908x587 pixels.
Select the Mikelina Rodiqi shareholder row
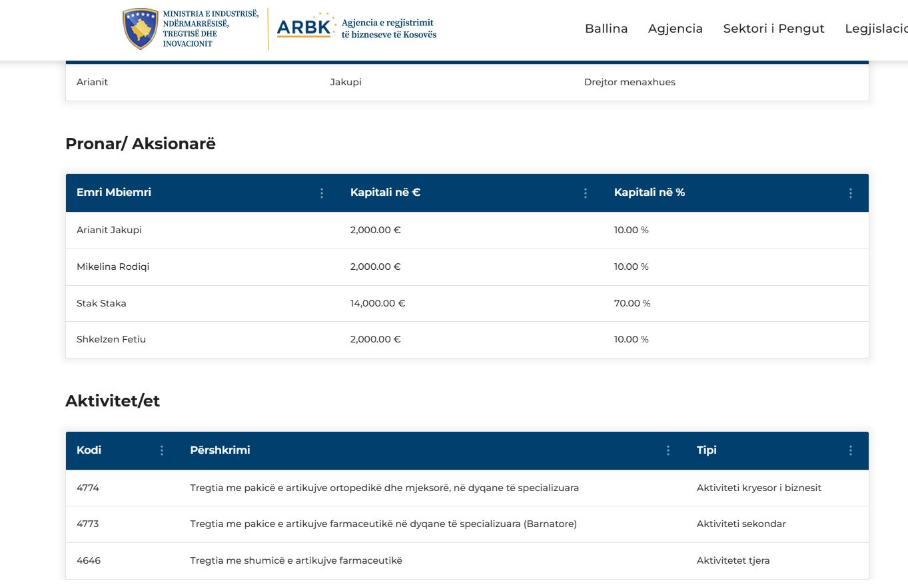[x=113, y=267]
